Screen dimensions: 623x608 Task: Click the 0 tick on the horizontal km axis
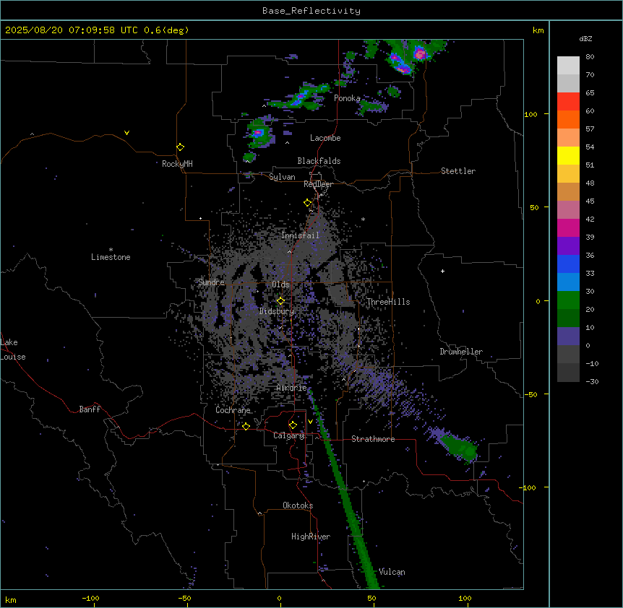[x=279, y=599]
